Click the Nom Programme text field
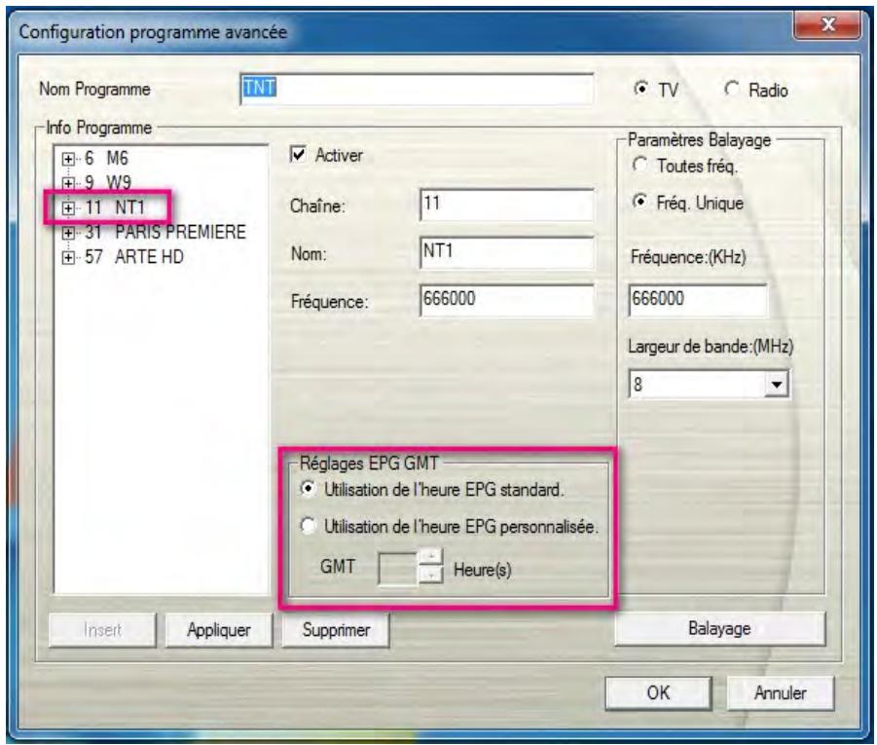The width and height of the screenshot is (877, 745). click(417, 89)
